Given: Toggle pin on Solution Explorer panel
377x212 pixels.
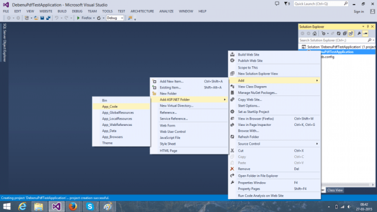Looking at the screenshot, I should click(368, 26).
